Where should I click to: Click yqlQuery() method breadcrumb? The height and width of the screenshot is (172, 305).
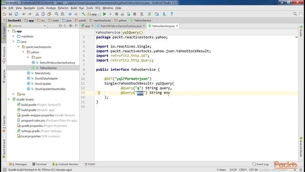click(132, 32)
